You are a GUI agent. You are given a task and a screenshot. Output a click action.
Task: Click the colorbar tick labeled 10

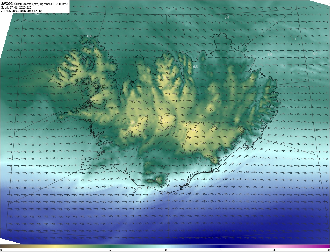point(165,250)
